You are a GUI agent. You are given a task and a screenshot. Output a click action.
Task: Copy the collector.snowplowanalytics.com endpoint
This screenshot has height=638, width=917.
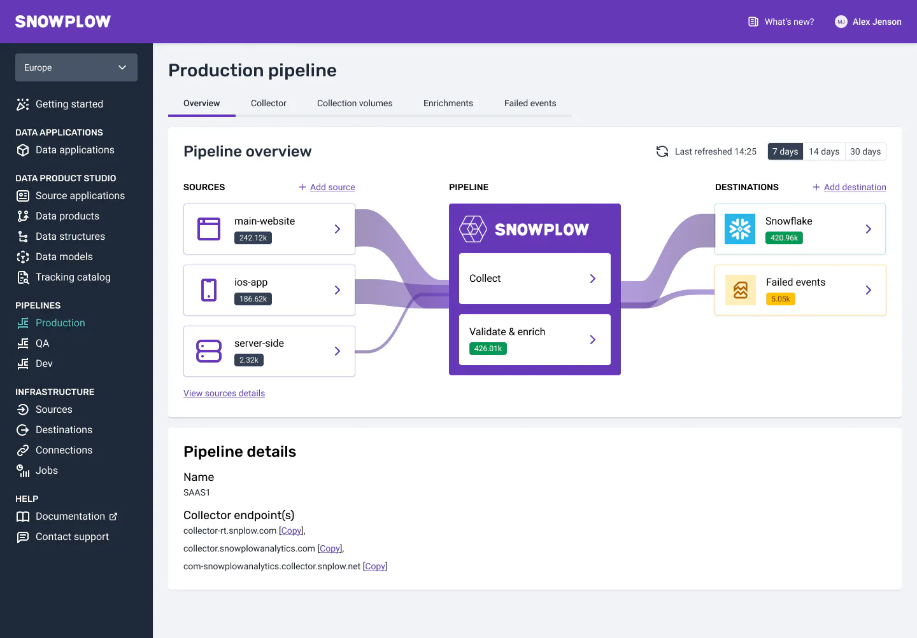pos(330,548)
